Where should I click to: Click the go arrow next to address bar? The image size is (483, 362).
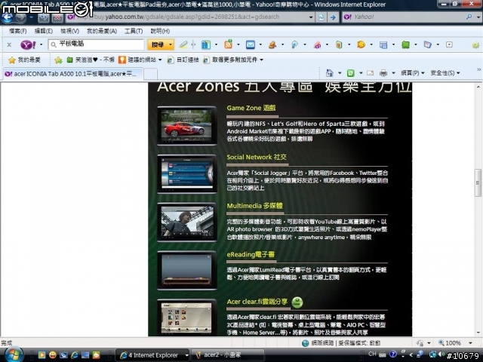coord(333,17)
